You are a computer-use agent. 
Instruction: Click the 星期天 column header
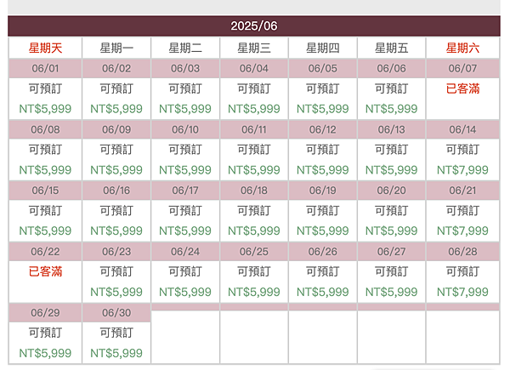(x=45, y=48)
